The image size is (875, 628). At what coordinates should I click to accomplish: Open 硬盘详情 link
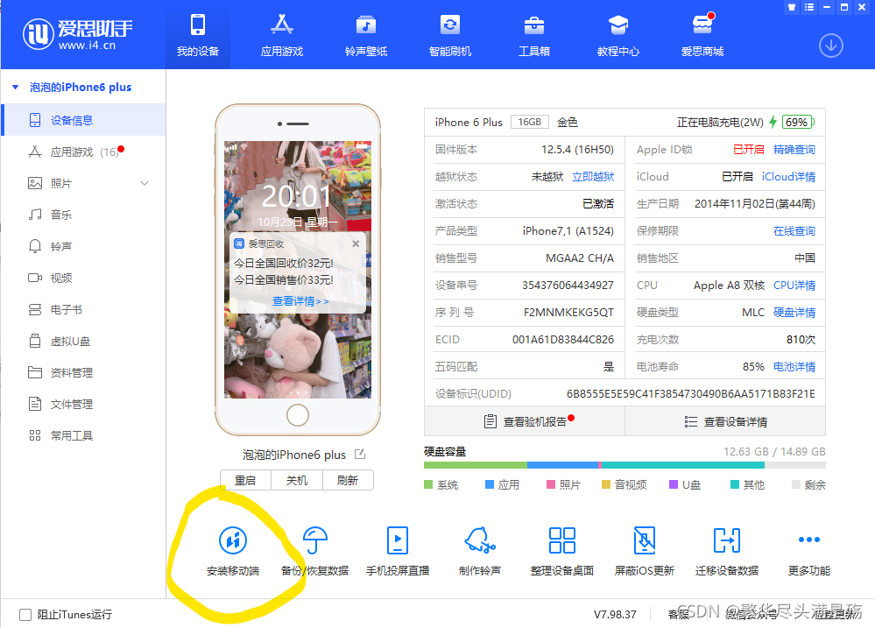pos(794,313)
